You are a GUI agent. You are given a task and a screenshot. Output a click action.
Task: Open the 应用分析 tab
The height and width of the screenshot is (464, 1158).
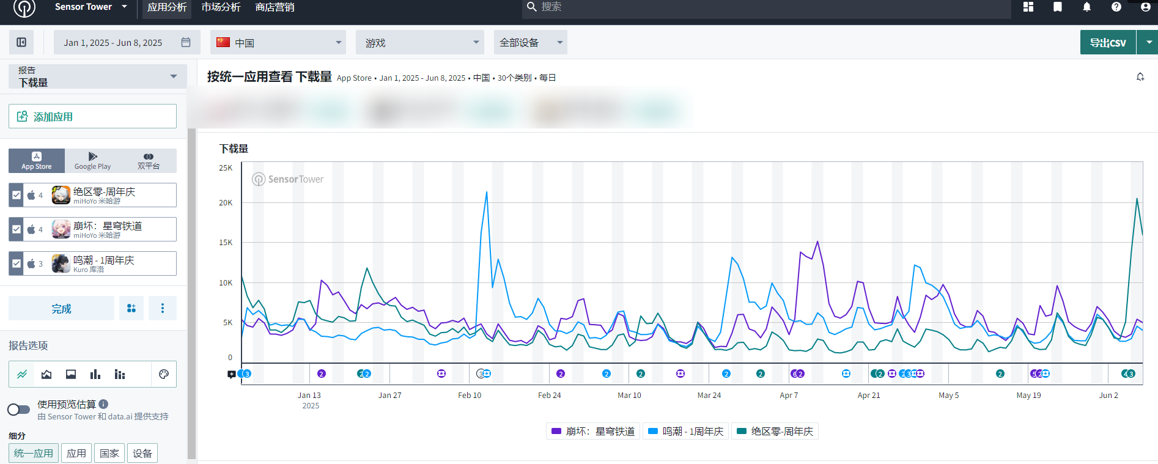point(167,7)
